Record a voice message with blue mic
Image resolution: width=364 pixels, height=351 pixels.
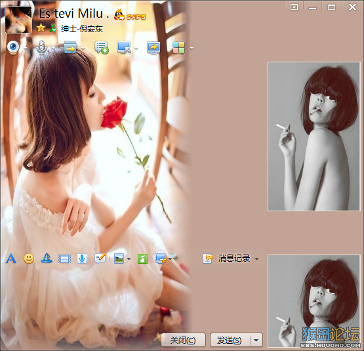pos(82,258)
